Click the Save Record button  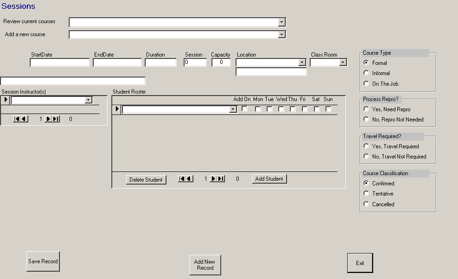coord(43,261)
